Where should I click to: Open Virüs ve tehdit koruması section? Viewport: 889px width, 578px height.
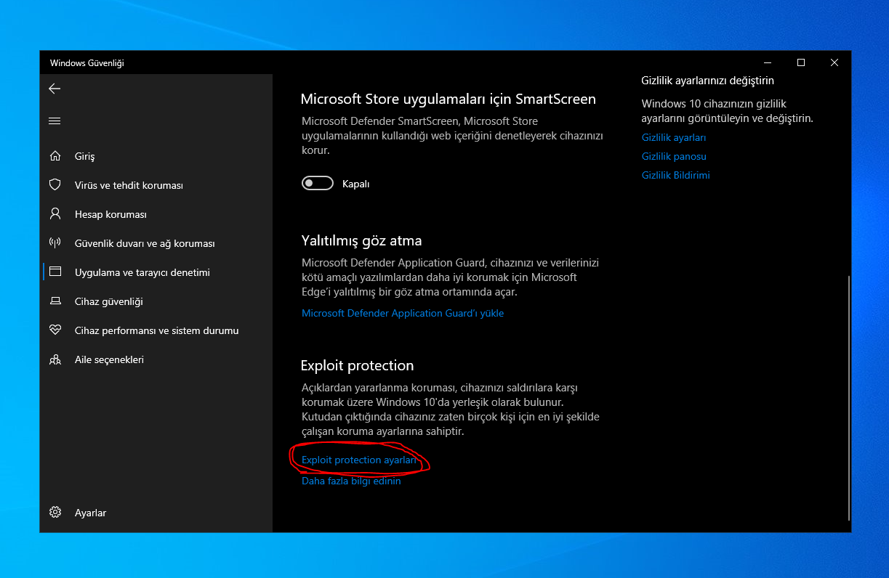coord(129,185)
